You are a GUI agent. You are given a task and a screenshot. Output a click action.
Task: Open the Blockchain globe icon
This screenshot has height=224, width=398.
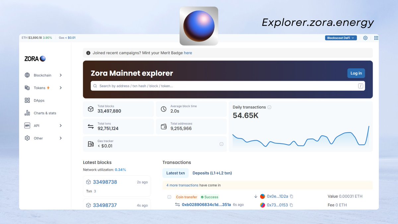[x=27, y=75]
